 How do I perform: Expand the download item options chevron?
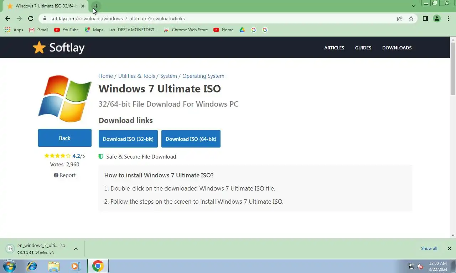[x=76, y=248]
